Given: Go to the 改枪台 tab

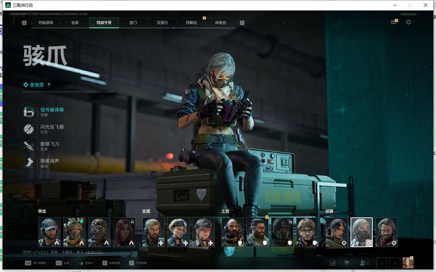Looking at the screenshot, I should pyautogui.click(x=220, y=23).
